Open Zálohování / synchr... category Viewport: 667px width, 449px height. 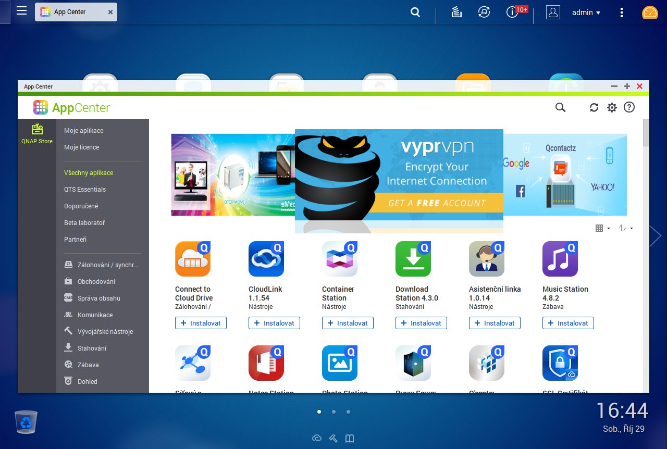102,265
